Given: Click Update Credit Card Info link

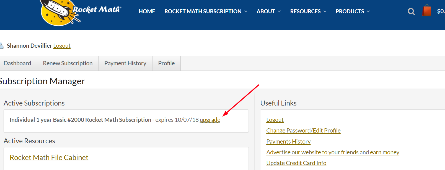Looking at the screenshot, I should [x=296, y=163].
